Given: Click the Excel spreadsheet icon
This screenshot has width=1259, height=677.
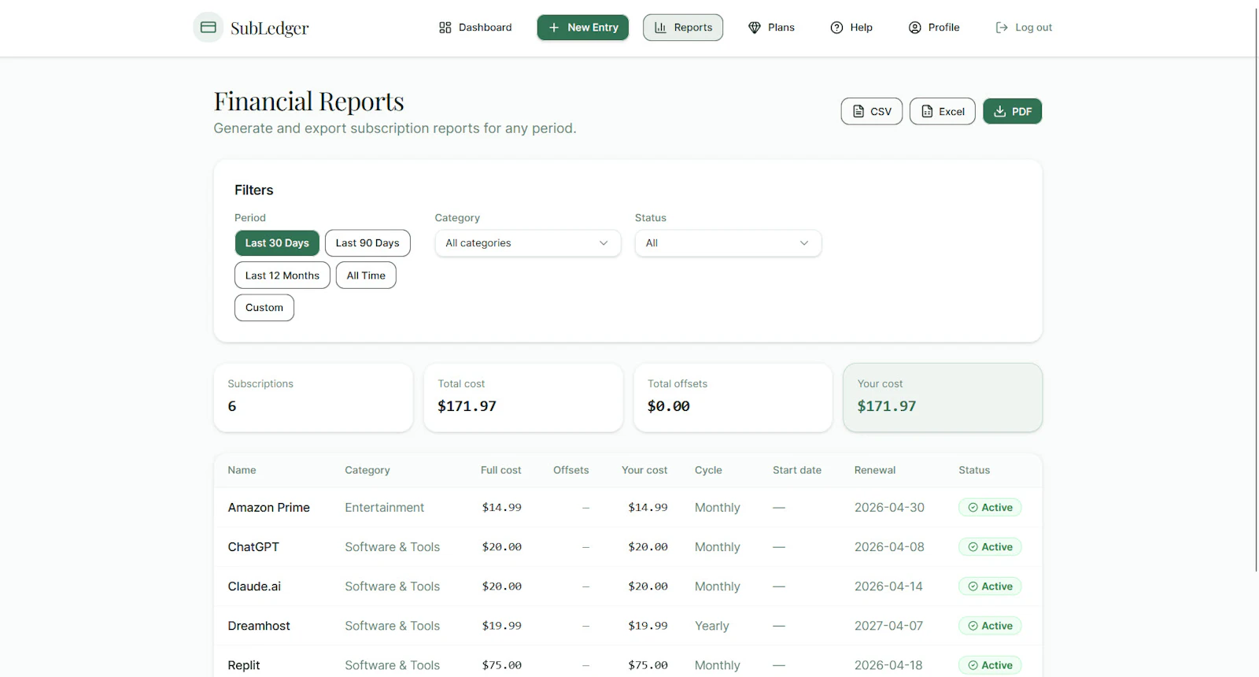Looking at the screenshot, I should click(927, 112).
